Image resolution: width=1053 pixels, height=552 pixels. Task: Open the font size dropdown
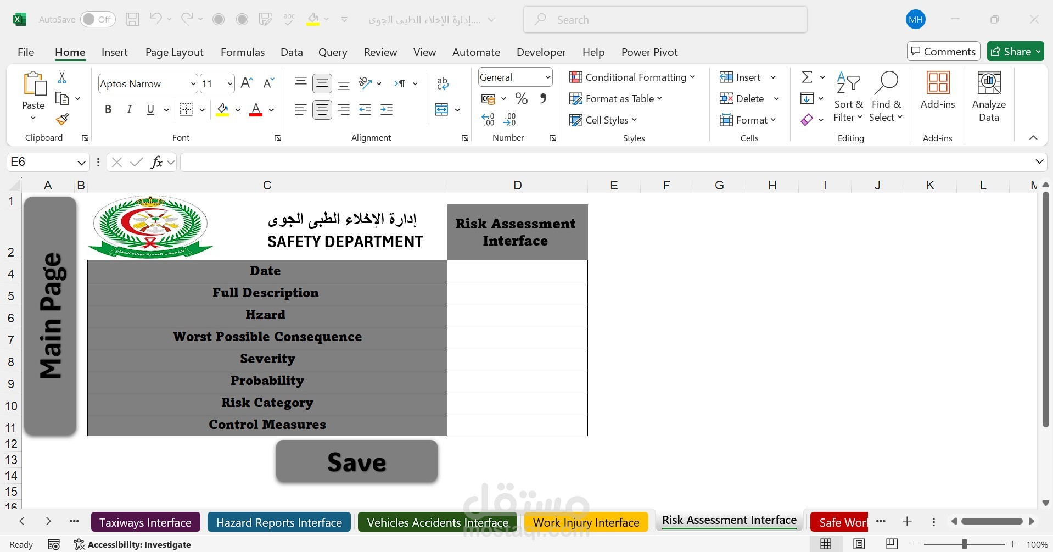(x=230, y=84)
